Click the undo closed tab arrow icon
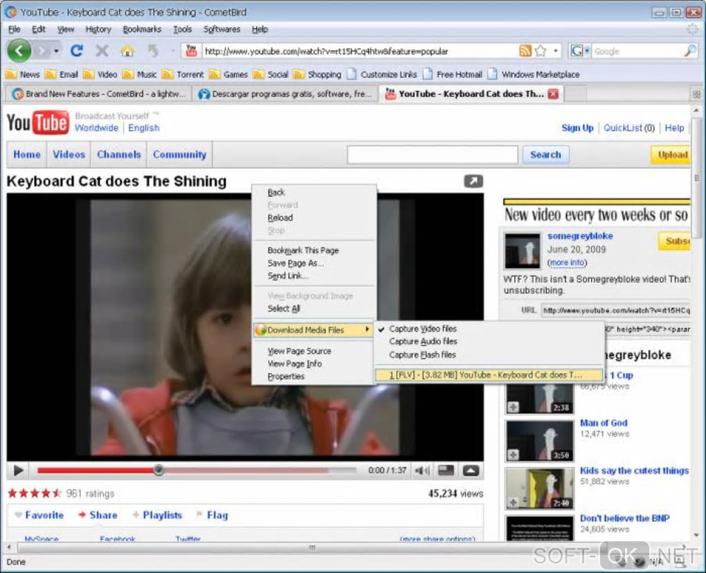706x573 pixels. click(x=153, y=51)
